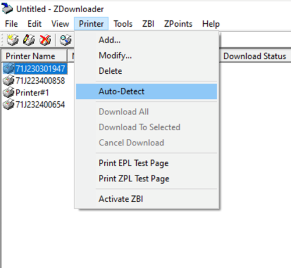
Task: Choose Activate ZBI menu entry
Action: (147, 199)
